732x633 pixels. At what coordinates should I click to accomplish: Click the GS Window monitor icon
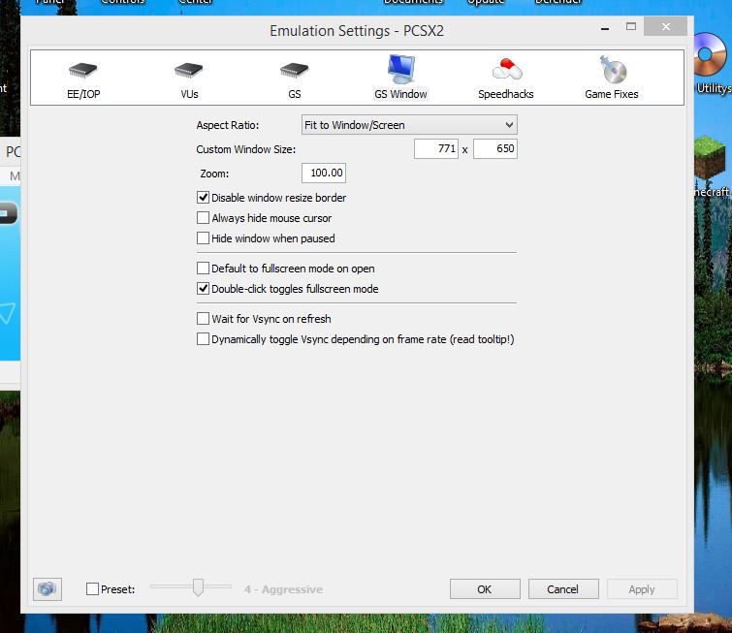[x=400, y=69]
